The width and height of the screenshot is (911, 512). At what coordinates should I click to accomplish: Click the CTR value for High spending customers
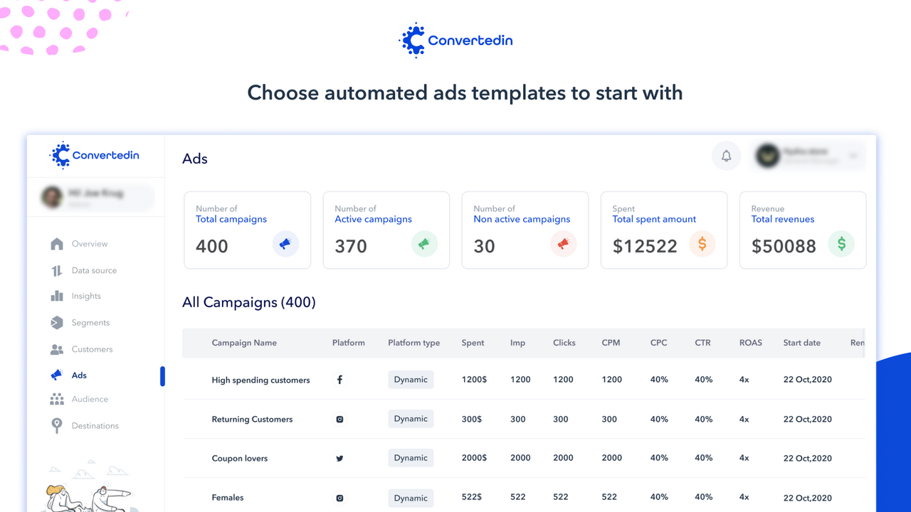click(x=704, y=380)
